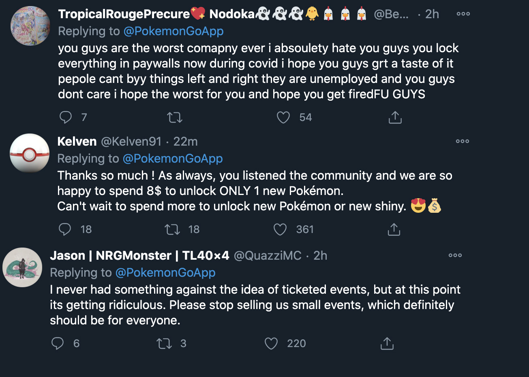Open more options on Kelven's tweet

tap(462, 141)
